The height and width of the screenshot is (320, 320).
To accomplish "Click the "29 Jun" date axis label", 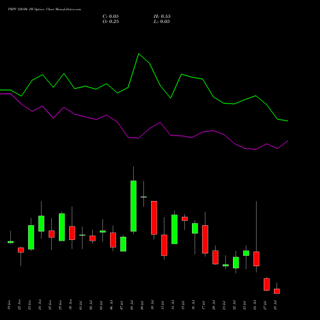I will coord(60,305).
